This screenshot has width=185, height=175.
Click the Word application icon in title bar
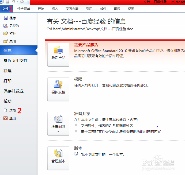[1, 2]
